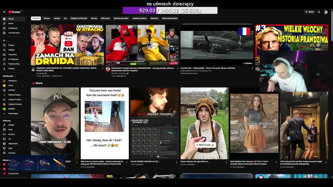Open the WATAHA - Królestwo channel link
The width and height of the screenshot is (333, 187).
click(119, 74)
